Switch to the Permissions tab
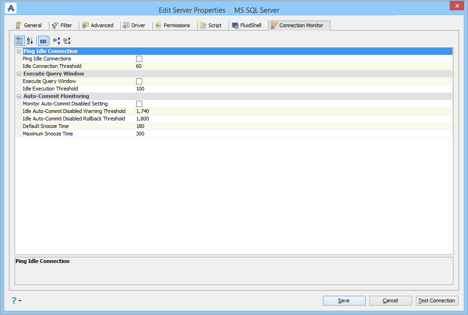Screen dimensions: 468x315 (173, 25)
